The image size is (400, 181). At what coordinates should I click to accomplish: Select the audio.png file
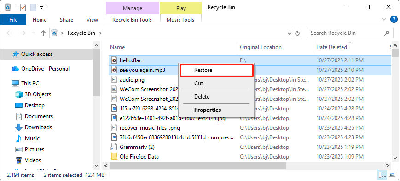(x=250, y=80)
